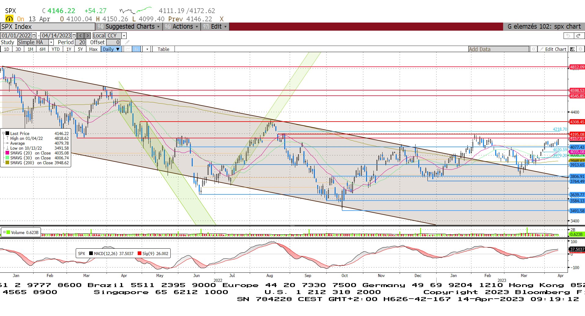Shift date range forward with right arrow
The height and width of the screenshot is (316, 585).
pos(88,36)
